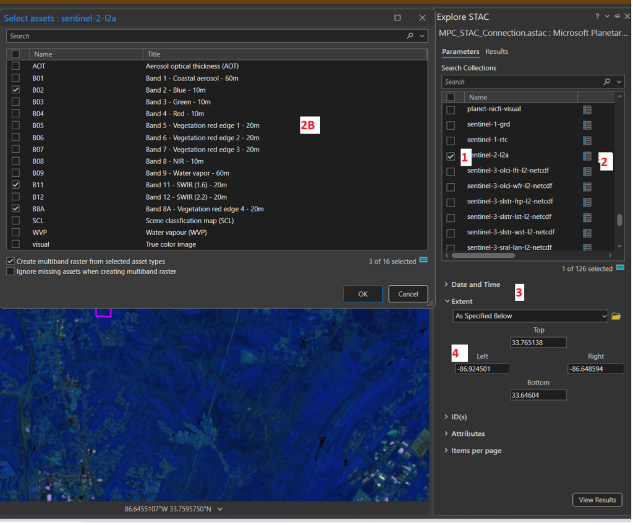This screenshot has width=633, height=525.
Task: Click the View Results button
Action: tap(597, 500)
